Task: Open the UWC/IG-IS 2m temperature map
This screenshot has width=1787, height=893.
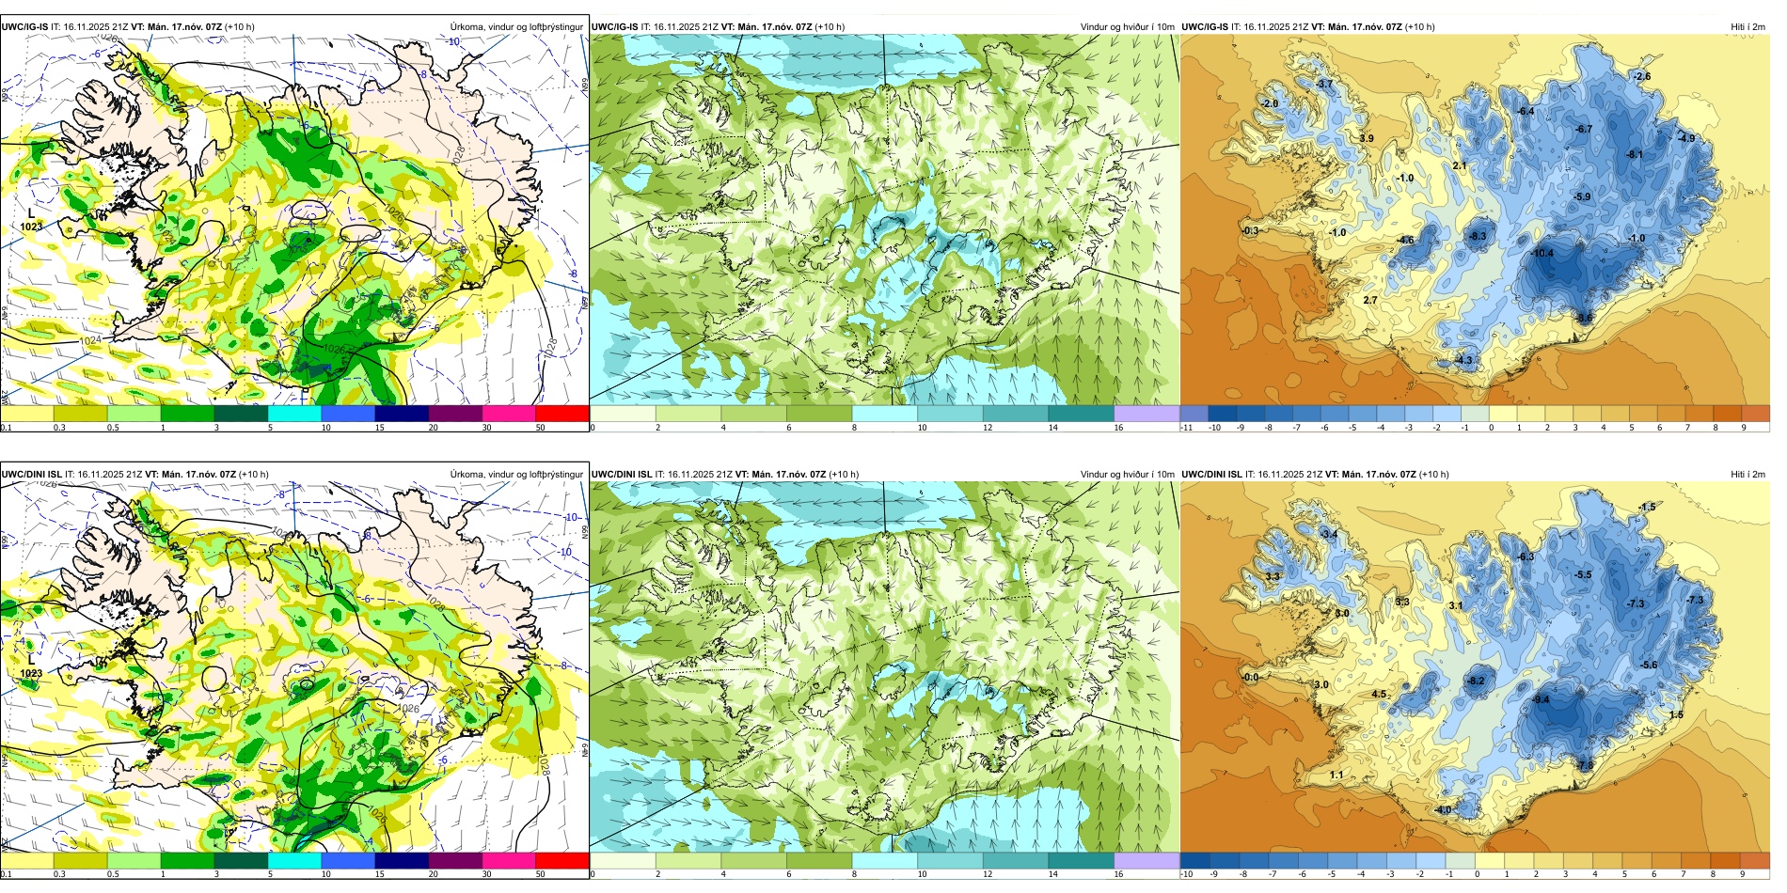Action: pos(1475,220)
